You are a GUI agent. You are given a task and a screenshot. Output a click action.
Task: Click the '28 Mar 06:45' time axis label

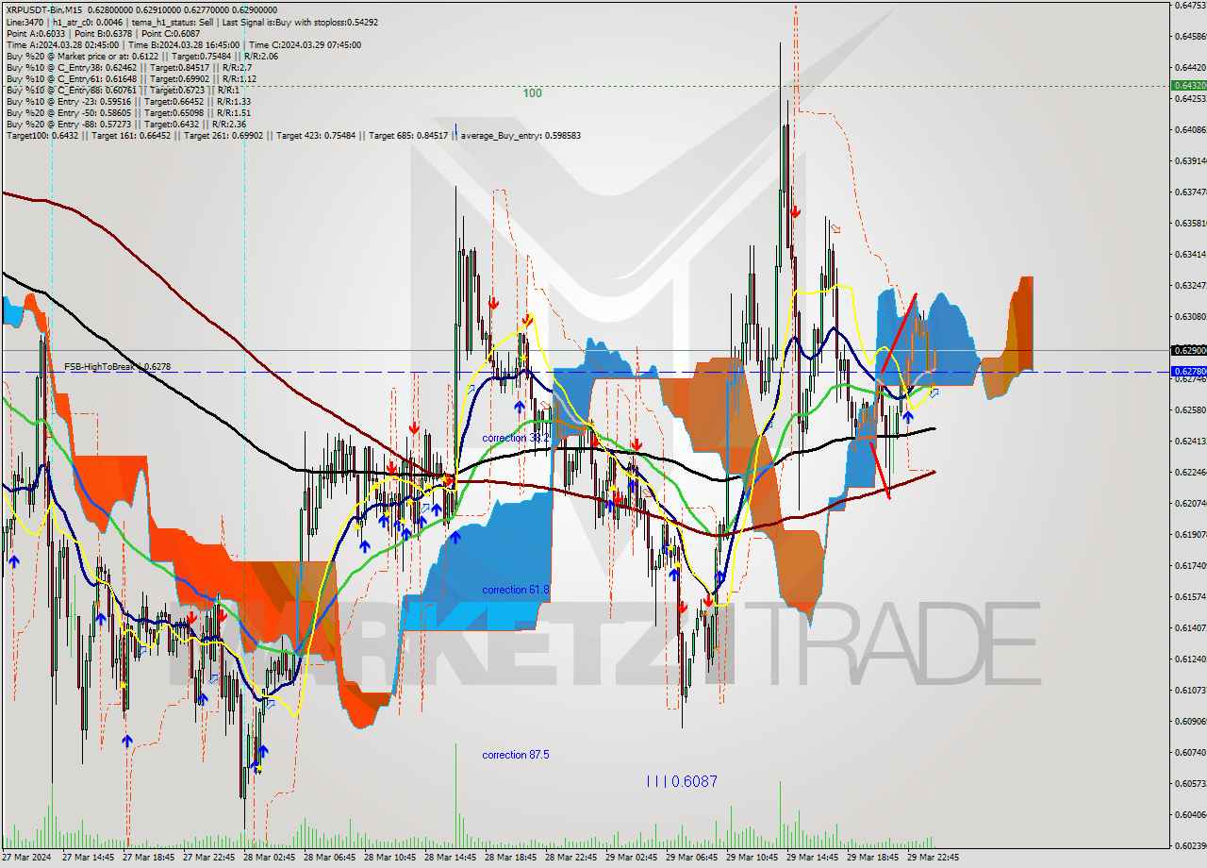click(329, 858)
